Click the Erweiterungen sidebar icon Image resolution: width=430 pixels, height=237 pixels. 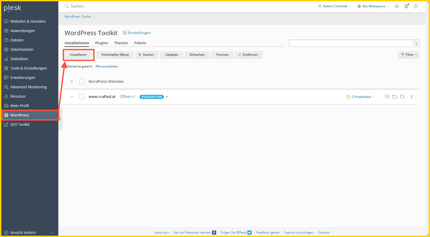[6, 78]
